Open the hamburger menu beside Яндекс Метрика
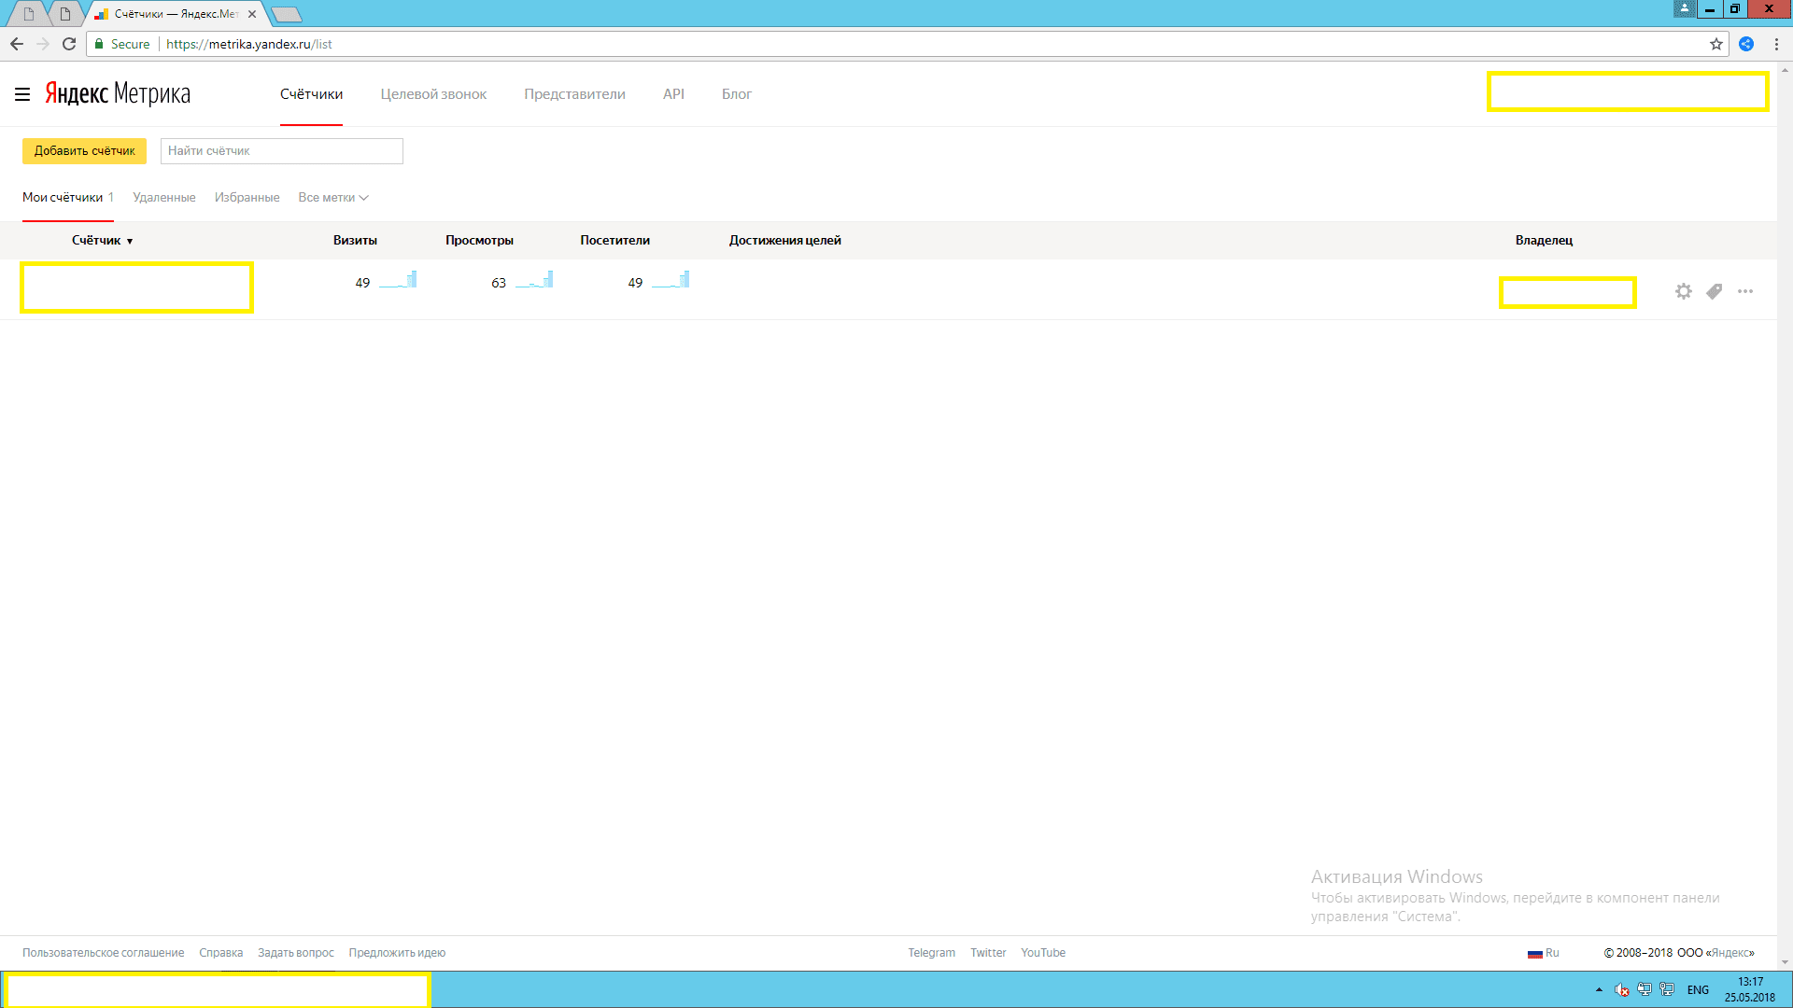Viewport: 1793px width, 1008px height. click(22, 94)
